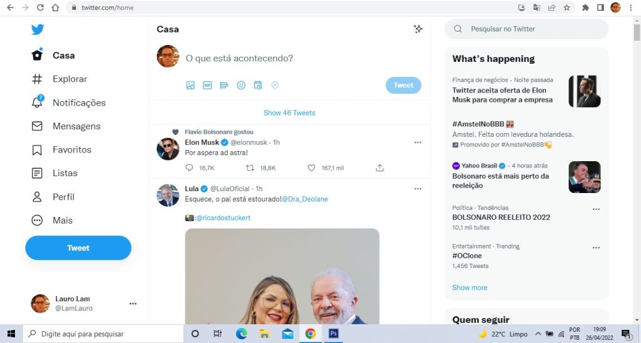Click the Elon Musk display name
The image size is (641, 343).
[202, 142]
